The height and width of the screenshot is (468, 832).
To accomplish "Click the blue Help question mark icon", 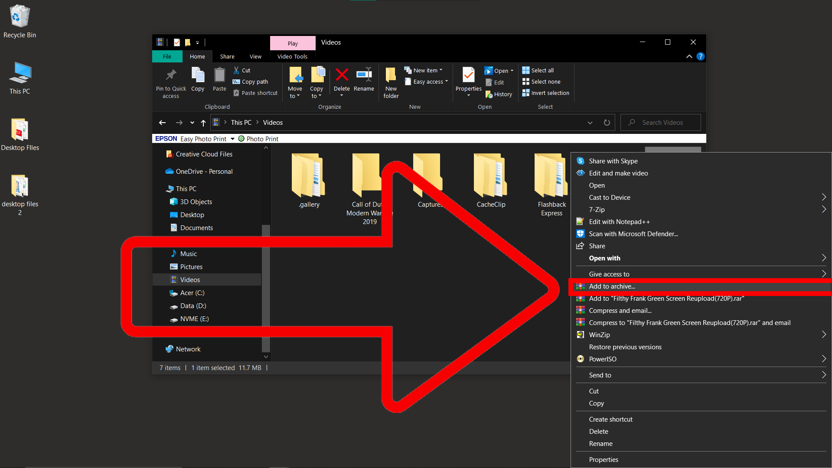I will coord(700,56).
